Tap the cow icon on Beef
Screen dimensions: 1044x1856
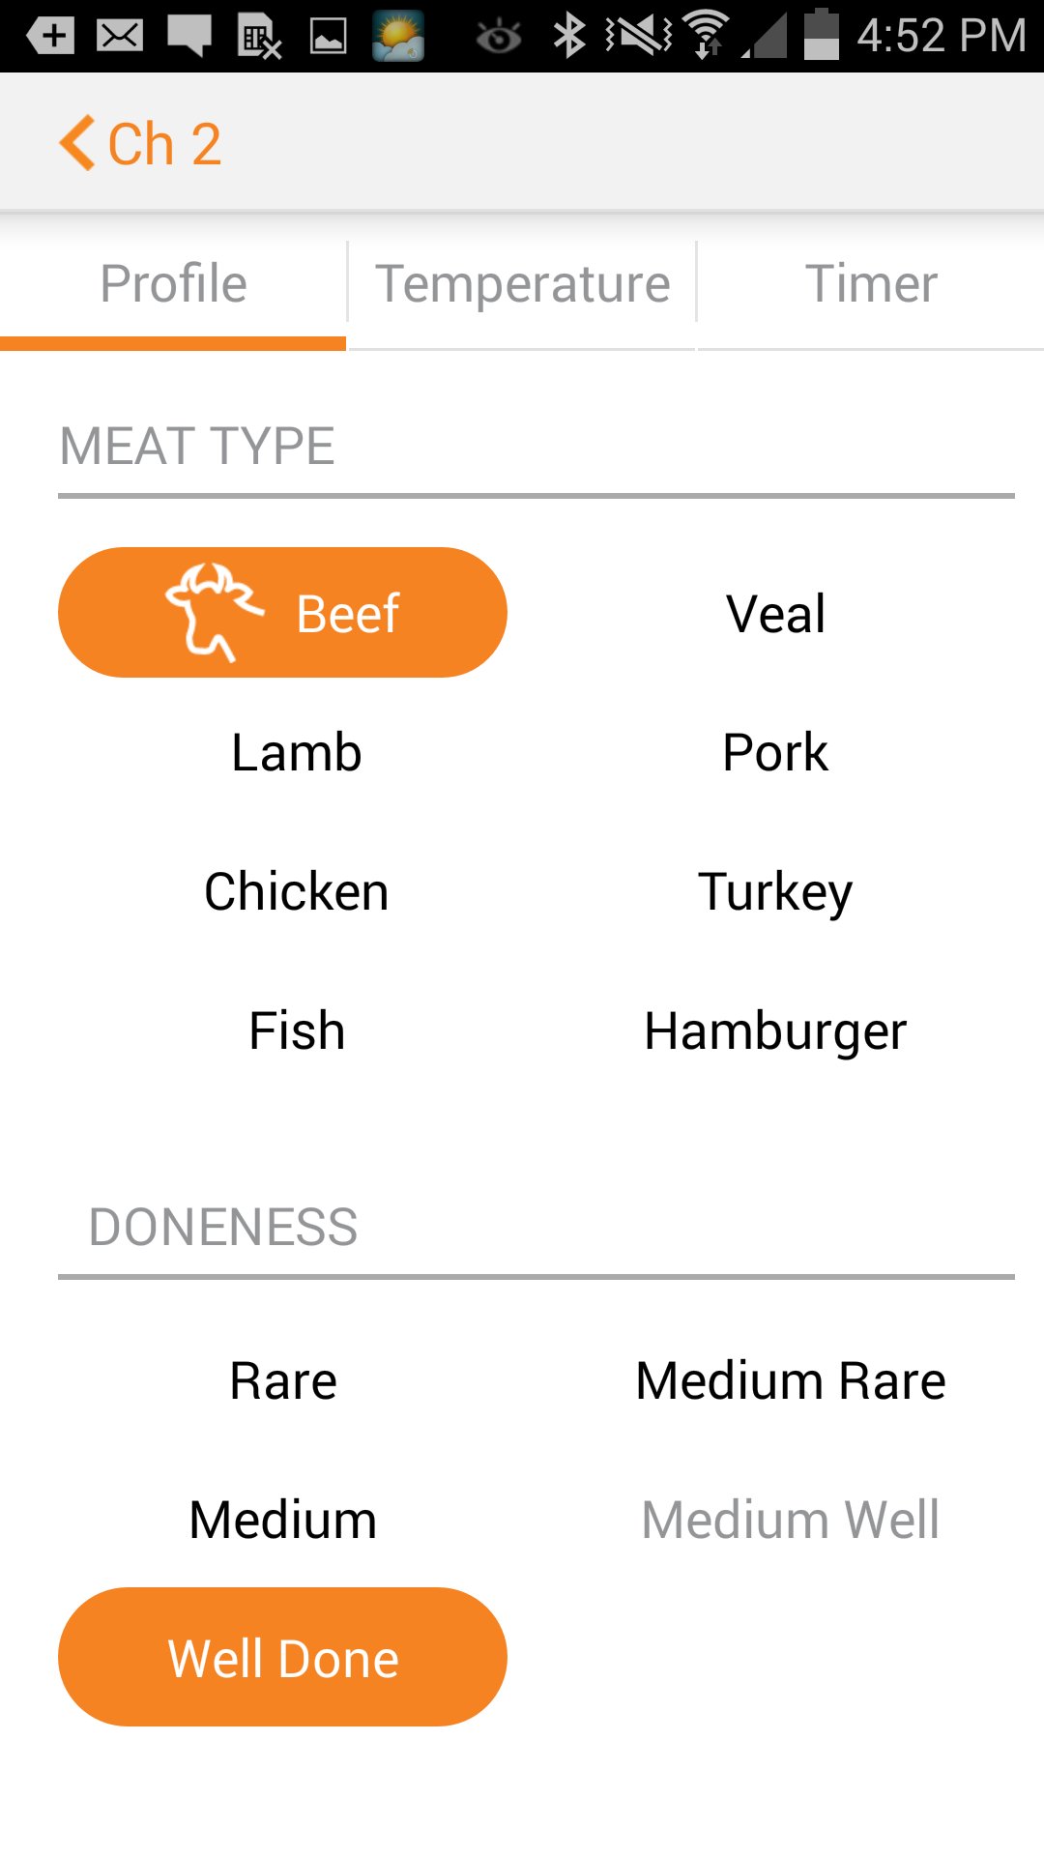(212, 612)
